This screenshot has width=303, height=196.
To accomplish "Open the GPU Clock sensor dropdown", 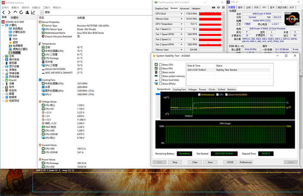I will (181, 14).
